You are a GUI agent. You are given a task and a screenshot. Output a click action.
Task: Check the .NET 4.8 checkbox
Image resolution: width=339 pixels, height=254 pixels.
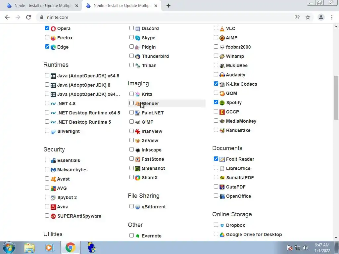[x=47, y=103]
